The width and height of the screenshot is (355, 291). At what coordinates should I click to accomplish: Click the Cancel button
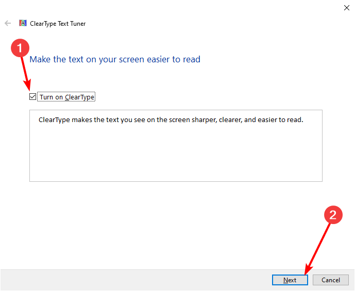331,280
